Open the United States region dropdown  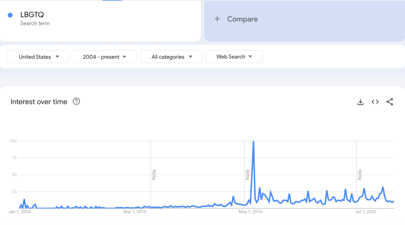pyautogui.click(x=38, y=57)
